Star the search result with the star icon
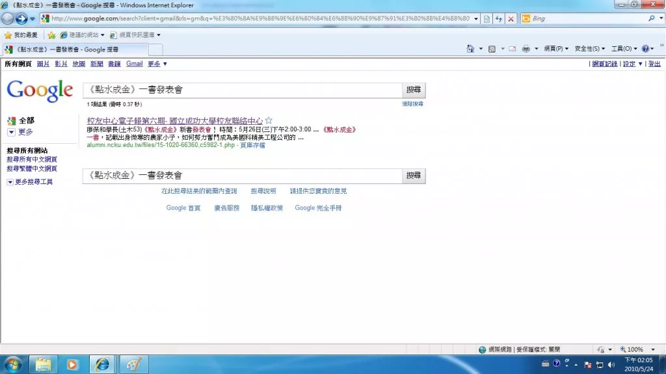666x374 pixels. 269,121
